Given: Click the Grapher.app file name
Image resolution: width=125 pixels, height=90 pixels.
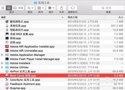Looking at the screenshot, I should click(18, 88).
